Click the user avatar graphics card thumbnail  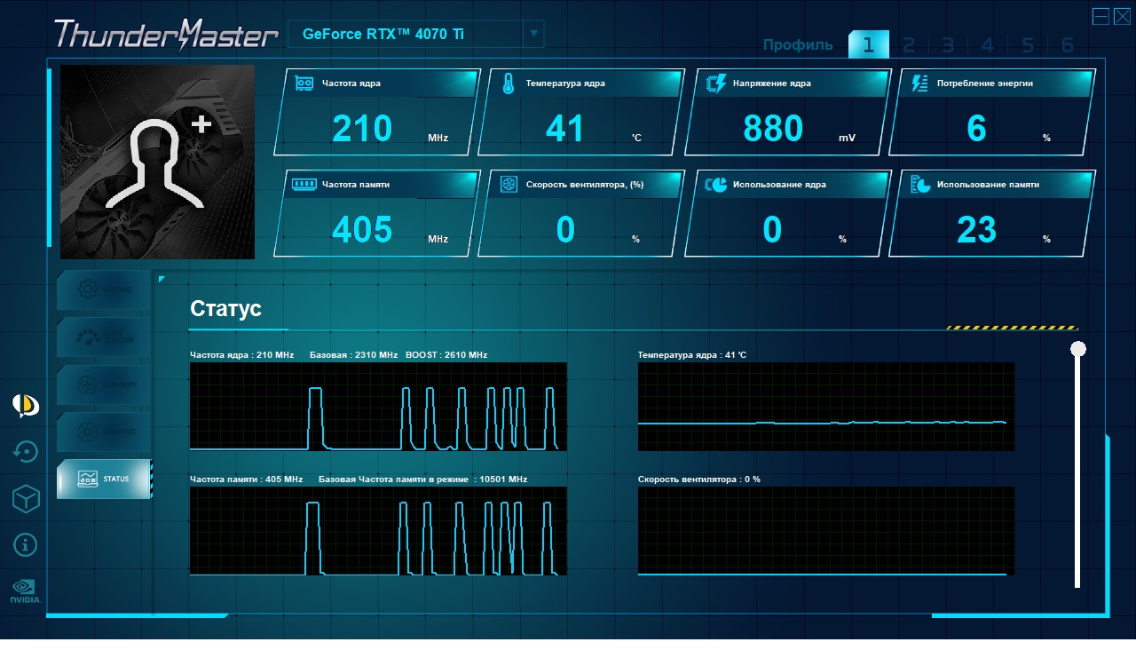(157, 162)
